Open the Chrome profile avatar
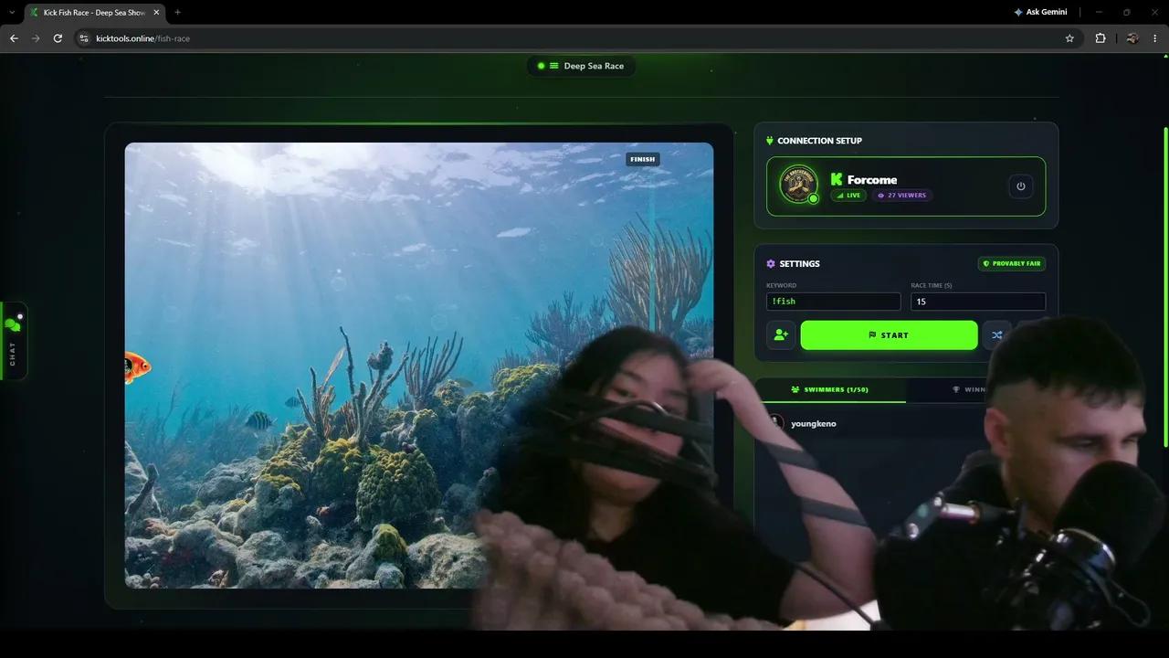Screen dimensions: 1169x658 1132,38
